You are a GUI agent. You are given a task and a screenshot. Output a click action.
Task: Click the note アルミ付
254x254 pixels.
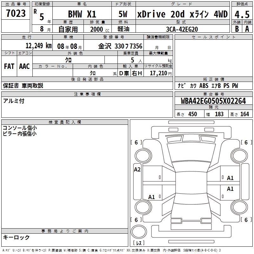pyautogui.click(x=14, y=101)
